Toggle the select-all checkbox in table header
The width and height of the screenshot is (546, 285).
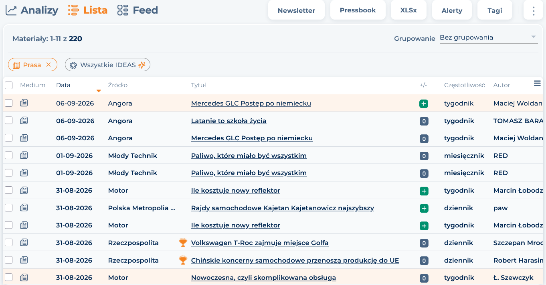9,85
